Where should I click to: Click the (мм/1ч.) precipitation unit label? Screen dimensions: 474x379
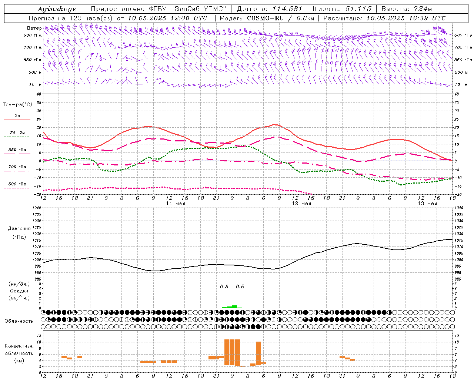(x=19, y=298)
